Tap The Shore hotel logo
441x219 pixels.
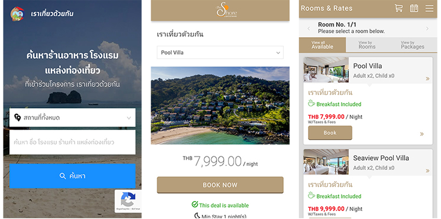pyautogui.click(x=226, y=10)
